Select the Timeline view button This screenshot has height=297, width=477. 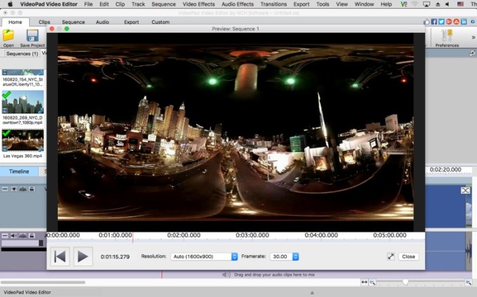tap(18, 172)
